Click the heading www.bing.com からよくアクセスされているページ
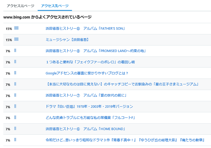The image size is (211, 148). (x=47, y=17)
